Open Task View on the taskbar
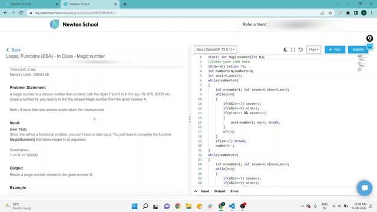Image resolution: width=377 pixels, height=212 pixels. [x=156, y=206]
